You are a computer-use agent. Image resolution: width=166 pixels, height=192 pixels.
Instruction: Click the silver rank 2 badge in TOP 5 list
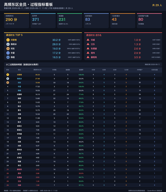tap(8, 44)
